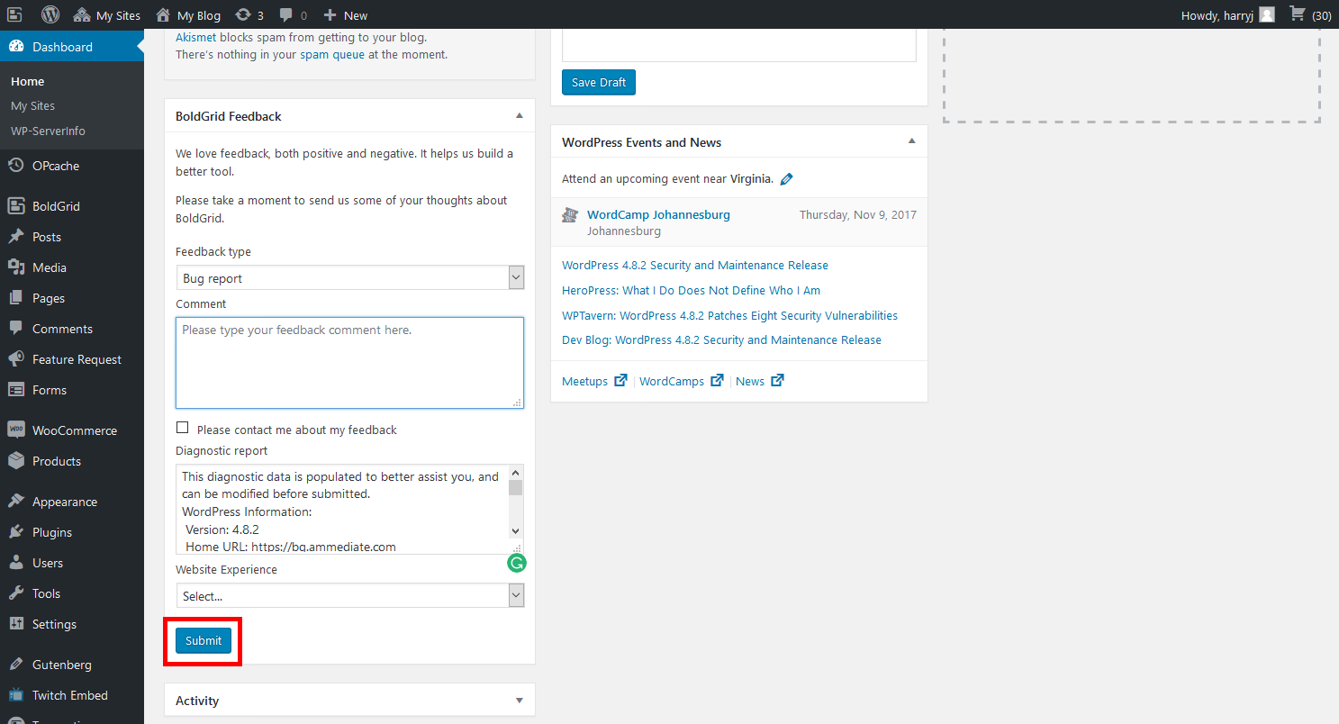This screenshot has height=724, width=1339.
Task: Open the News external link
Action: tap(760, 381)
